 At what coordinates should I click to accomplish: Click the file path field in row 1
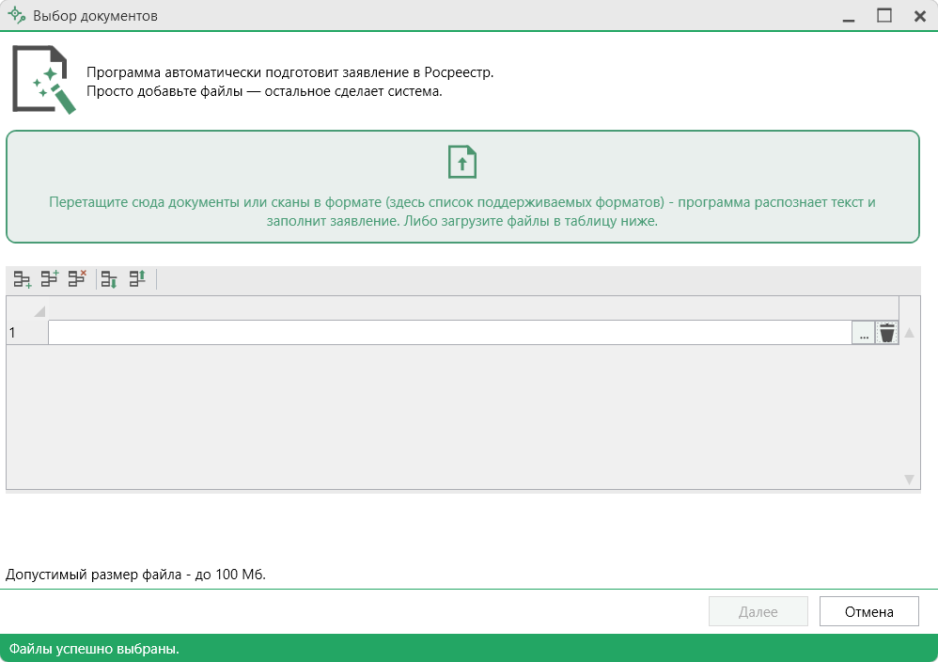(449, 333)
